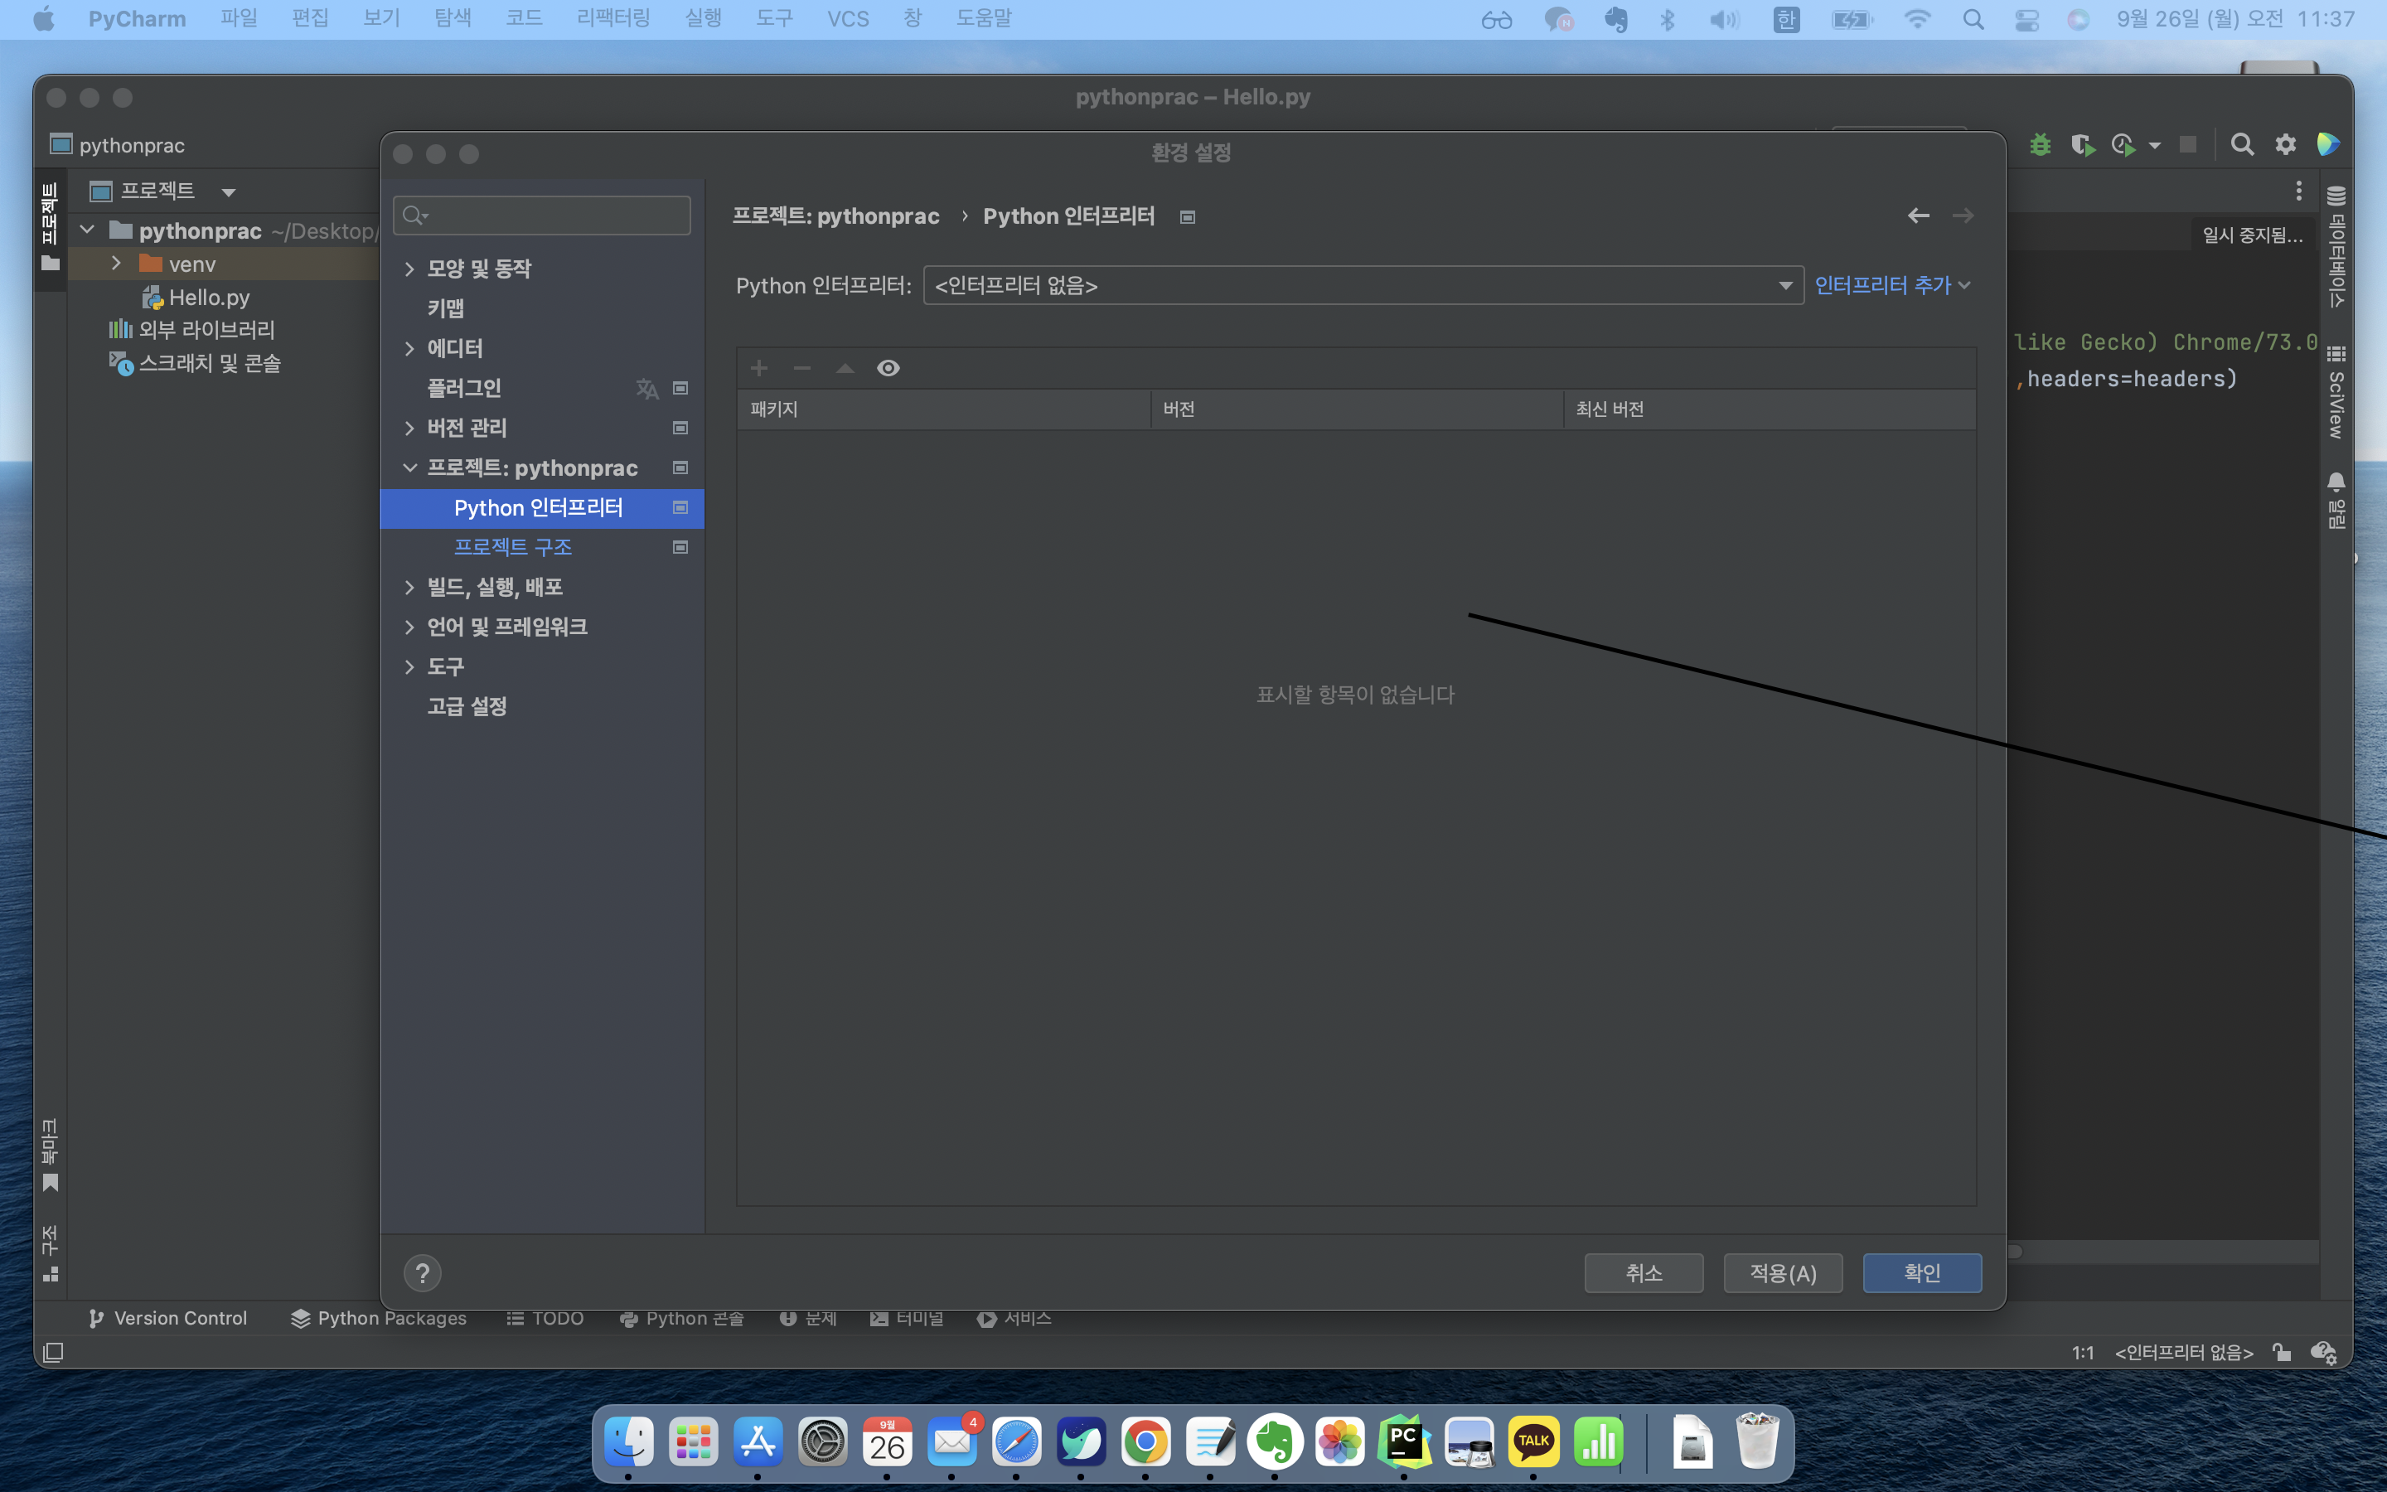Toggle tool window quick access icon
This screenshot has height=1492, width=2387.
click(x=53, y=1352)
